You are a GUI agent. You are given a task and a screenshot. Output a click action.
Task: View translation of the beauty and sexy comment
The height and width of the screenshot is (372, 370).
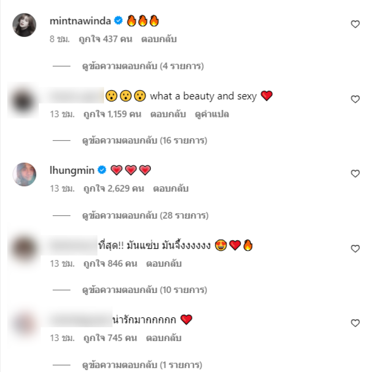coord(212,114)
